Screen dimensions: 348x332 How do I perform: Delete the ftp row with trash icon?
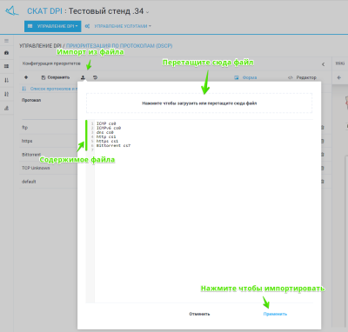[x=322, y=128]
